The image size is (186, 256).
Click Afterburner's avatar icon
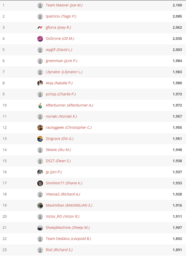[x=40, y=105]
